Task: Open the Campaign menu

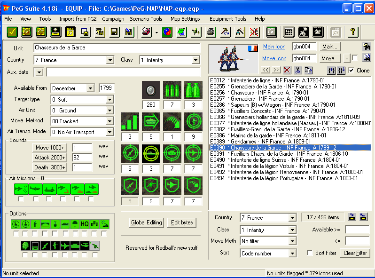Action: pyautogui.click(x=113, y=19)
